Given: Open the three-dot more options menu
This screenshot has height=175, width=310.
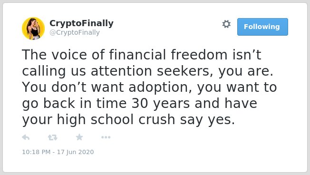Looking at the screenshot, I should (x=106, y=137).
